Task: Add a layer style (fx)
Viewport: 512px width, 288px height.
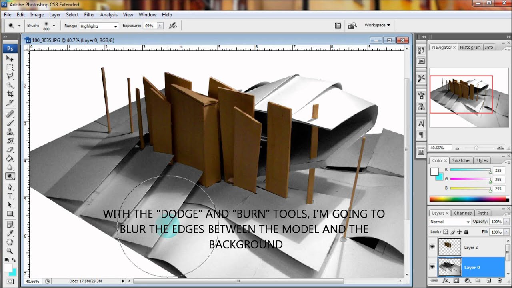Action: [x=445, y=281]
